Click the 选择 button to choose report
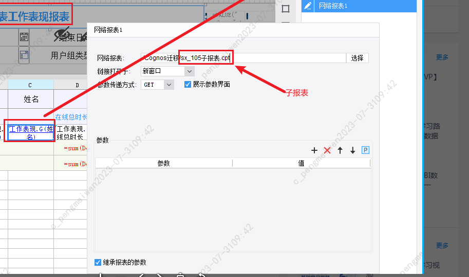The image size is (469, 277). [x=357, y=58]
